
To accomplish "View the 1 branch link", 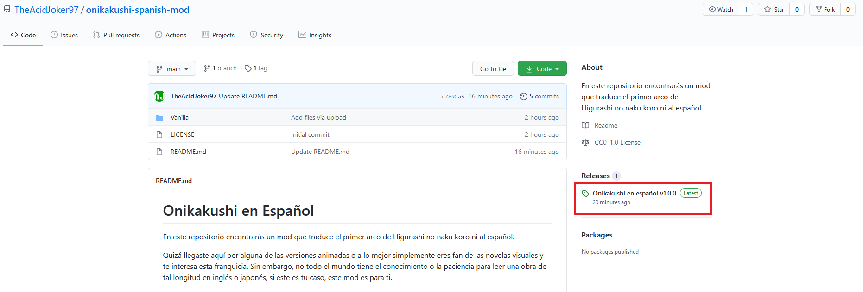I will [x=220, y=68].
